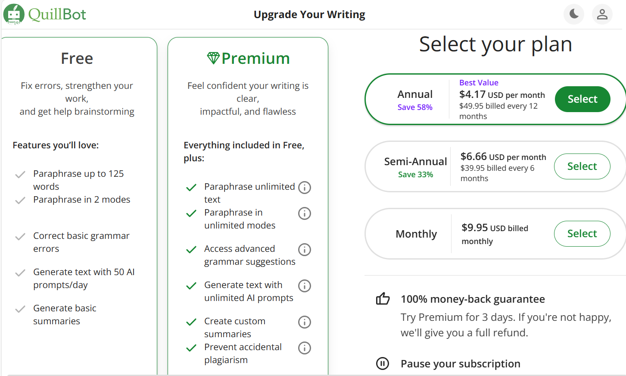Click the Premium plan heading

(x=255, y=58)
